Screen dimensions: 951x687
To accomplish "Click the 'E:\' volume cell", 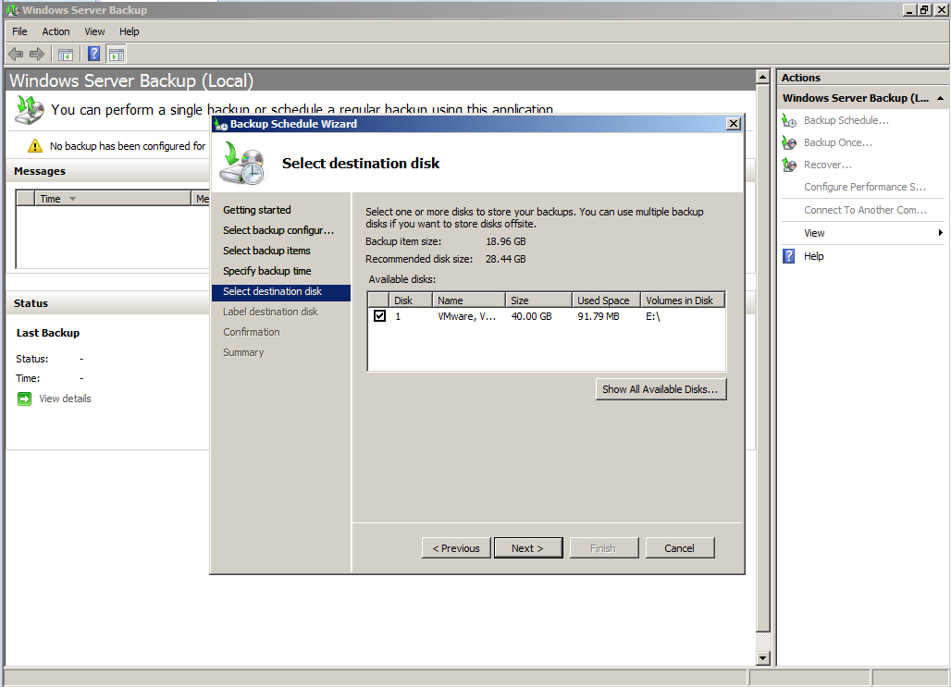I will click(652, 316).
